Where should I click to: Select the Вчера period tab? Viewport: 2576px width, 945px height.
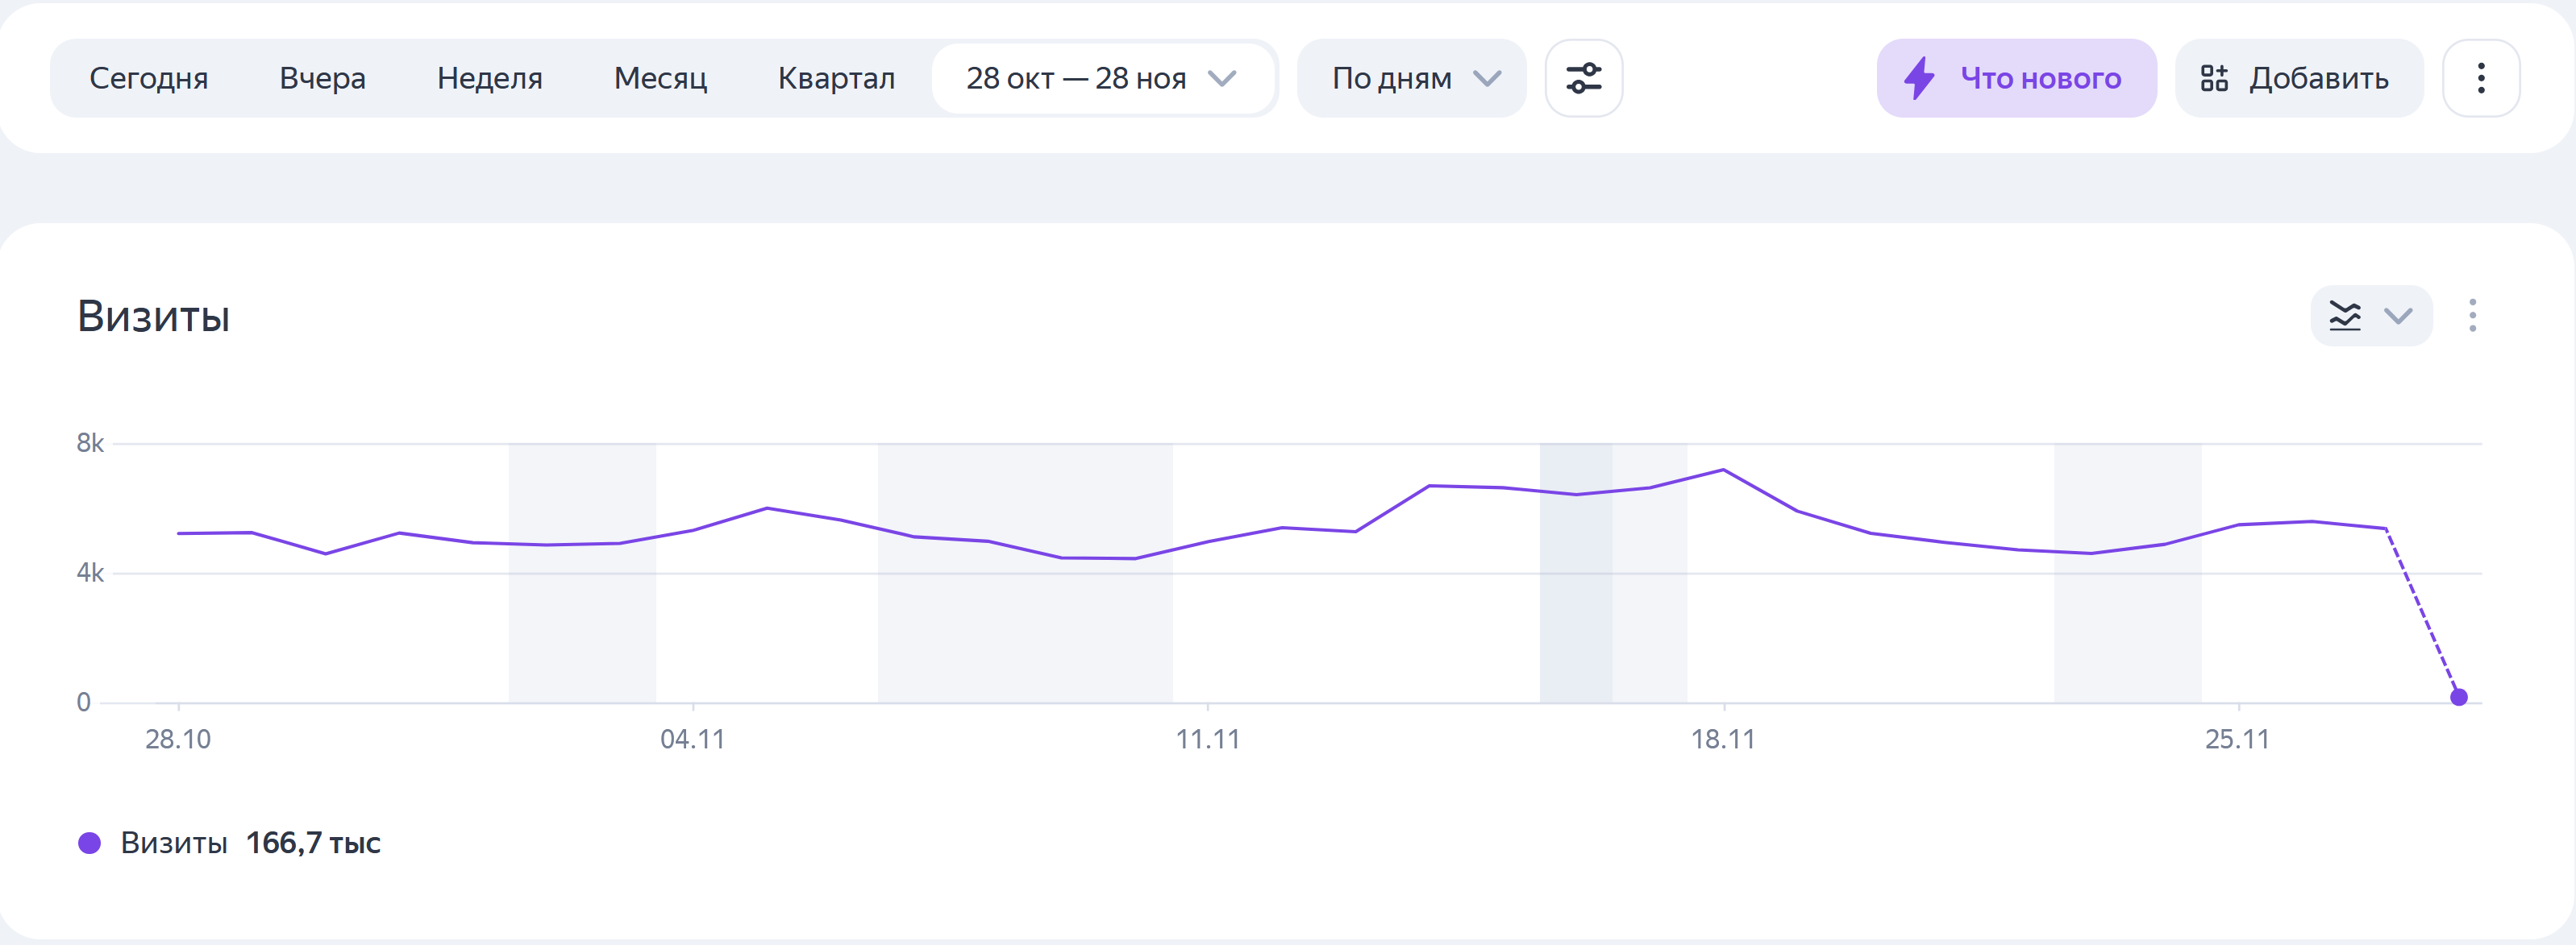322,78
